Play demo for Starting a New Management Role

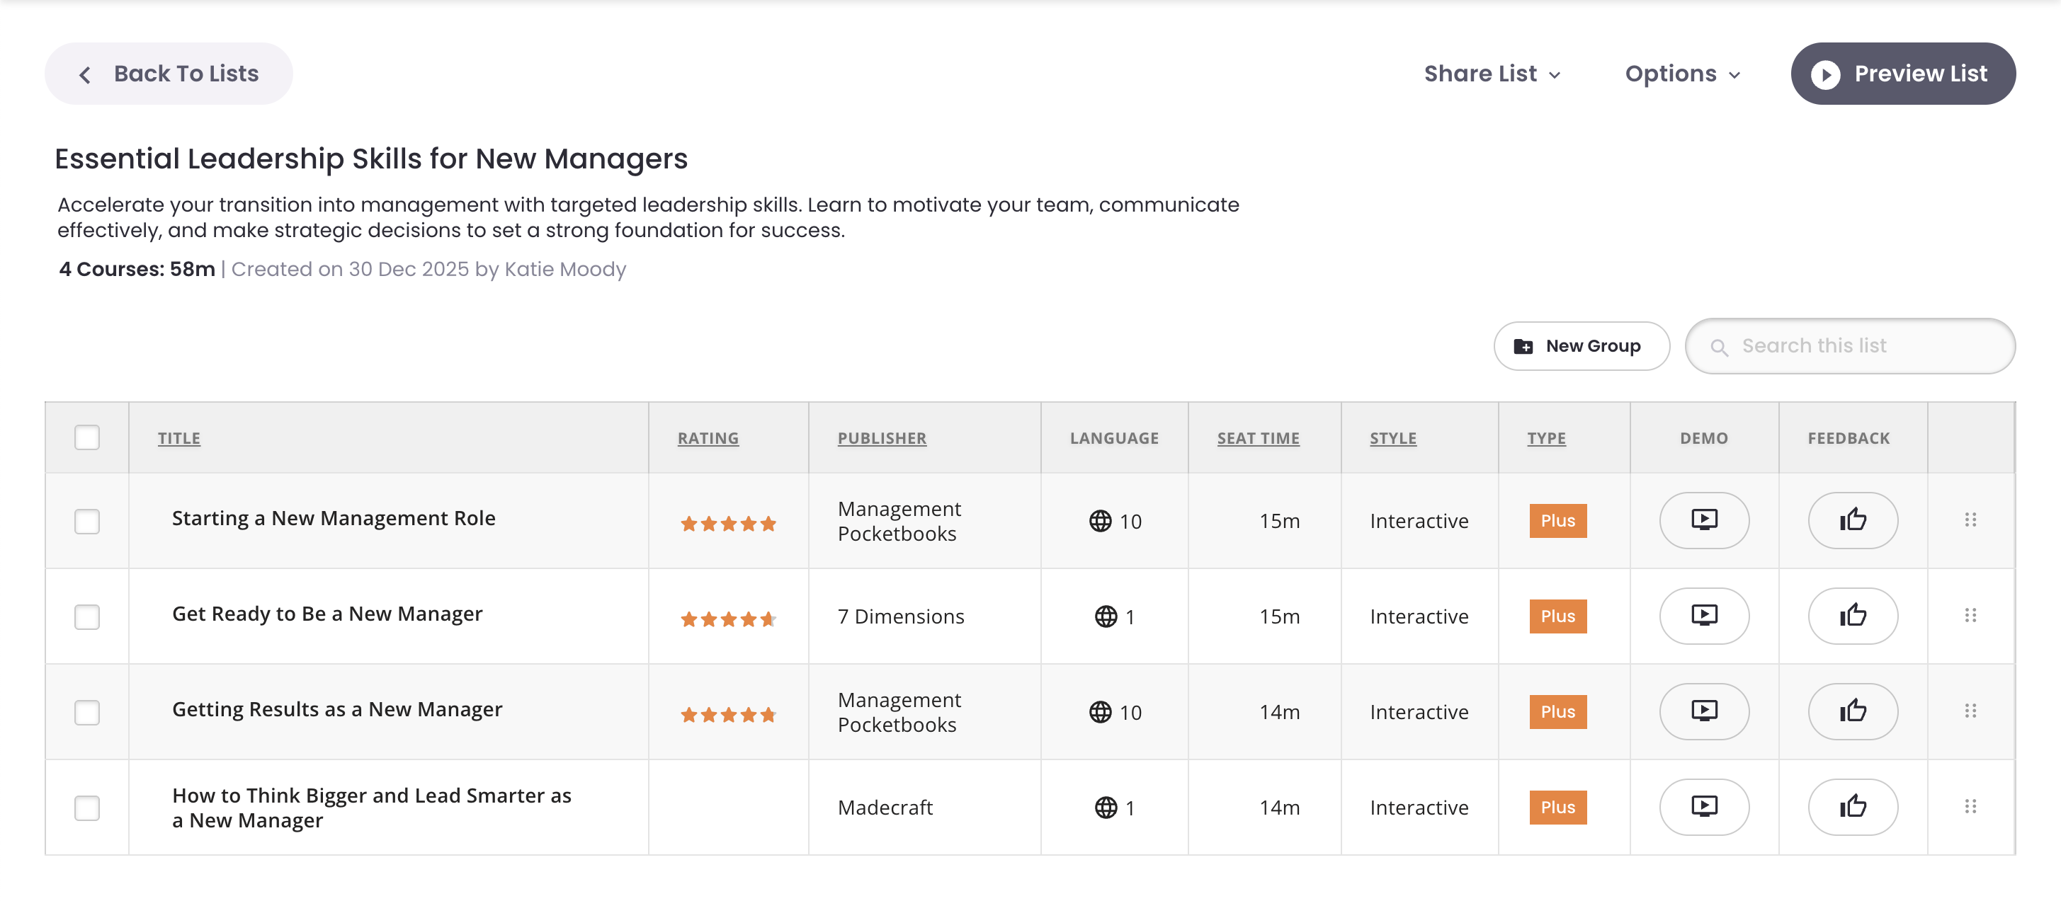coord(1703,520)
